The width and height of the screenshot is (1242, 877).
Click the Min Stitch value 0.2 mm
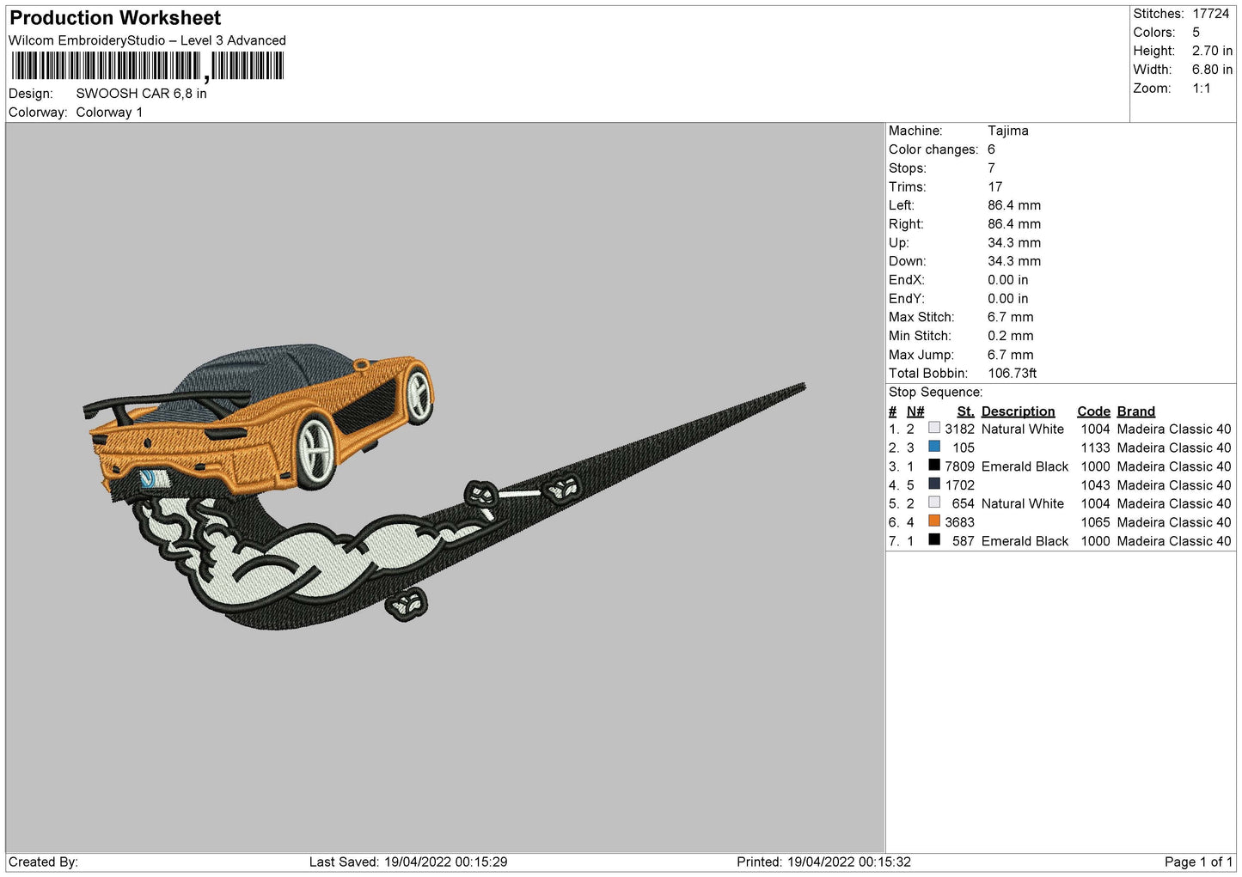1011,336
